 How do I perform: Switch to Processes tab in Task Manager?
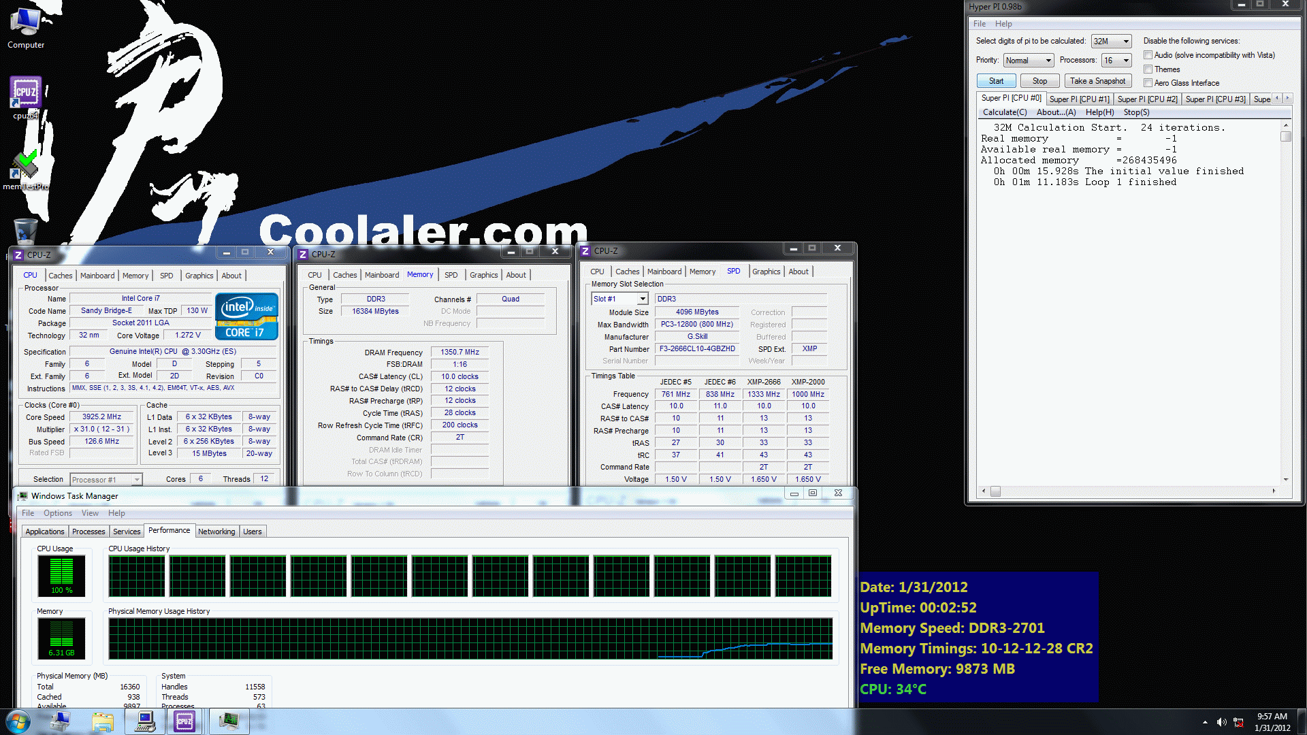88,532
